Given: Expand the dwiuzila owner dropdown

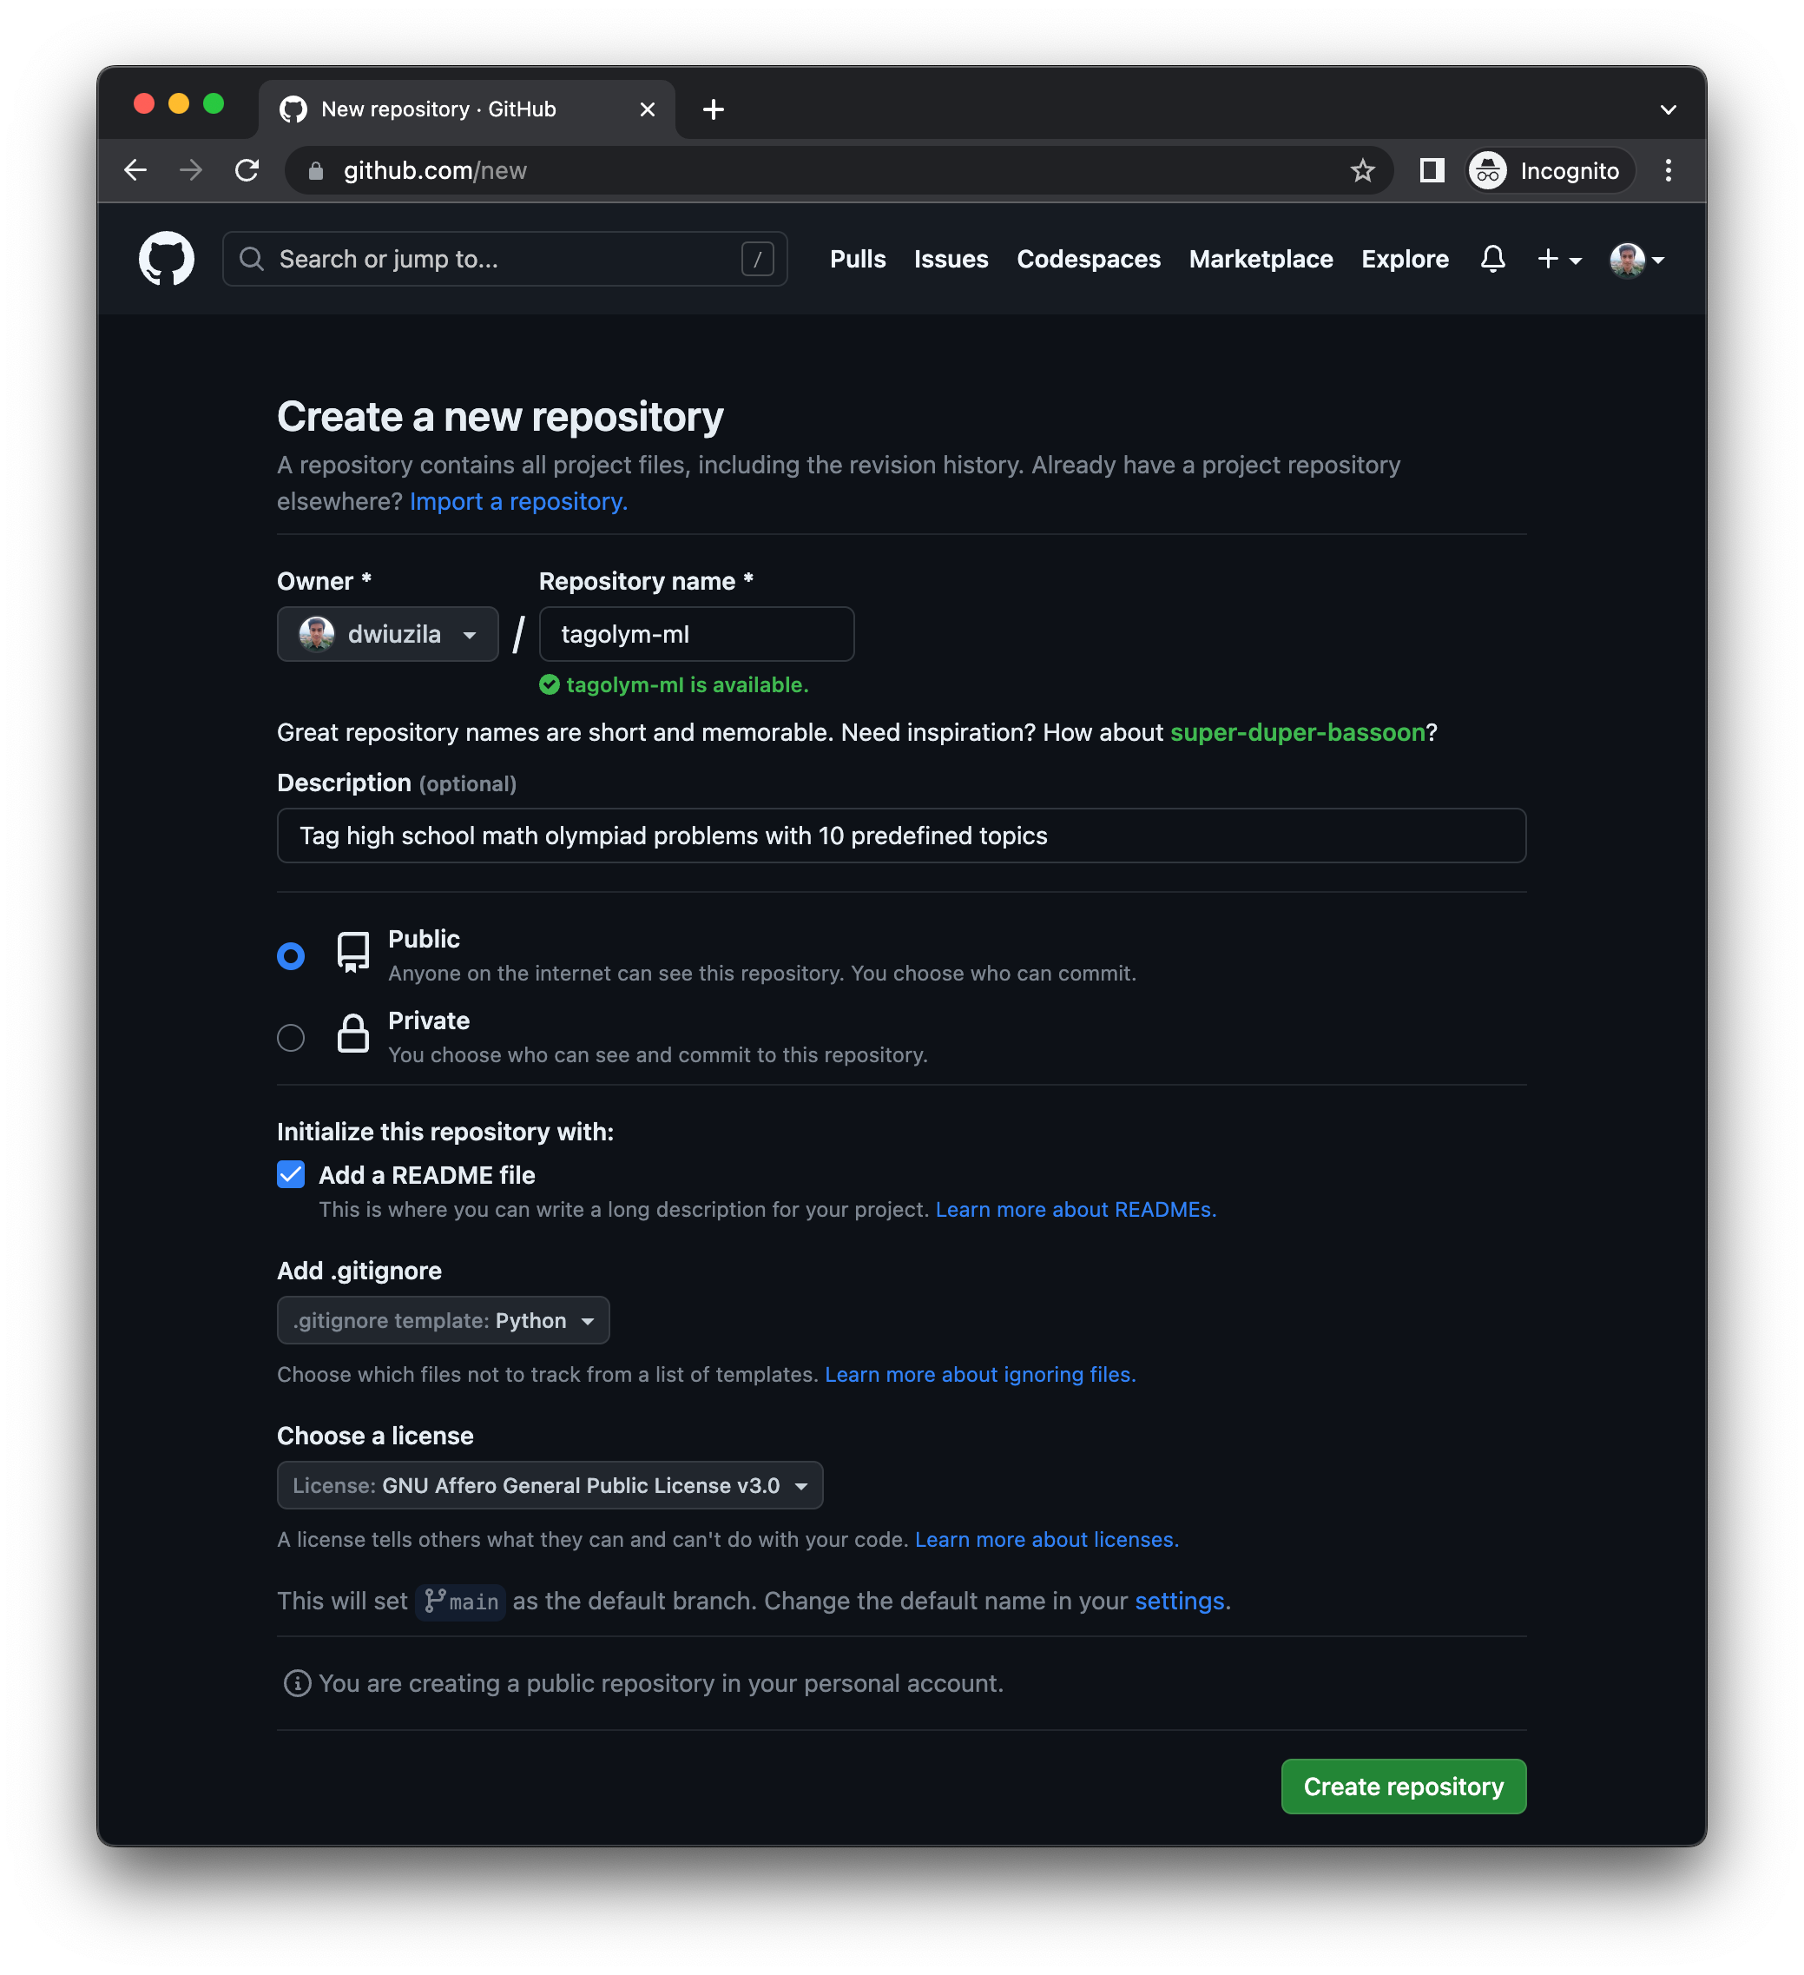Looking at the screenshot, I should (388, 634).
